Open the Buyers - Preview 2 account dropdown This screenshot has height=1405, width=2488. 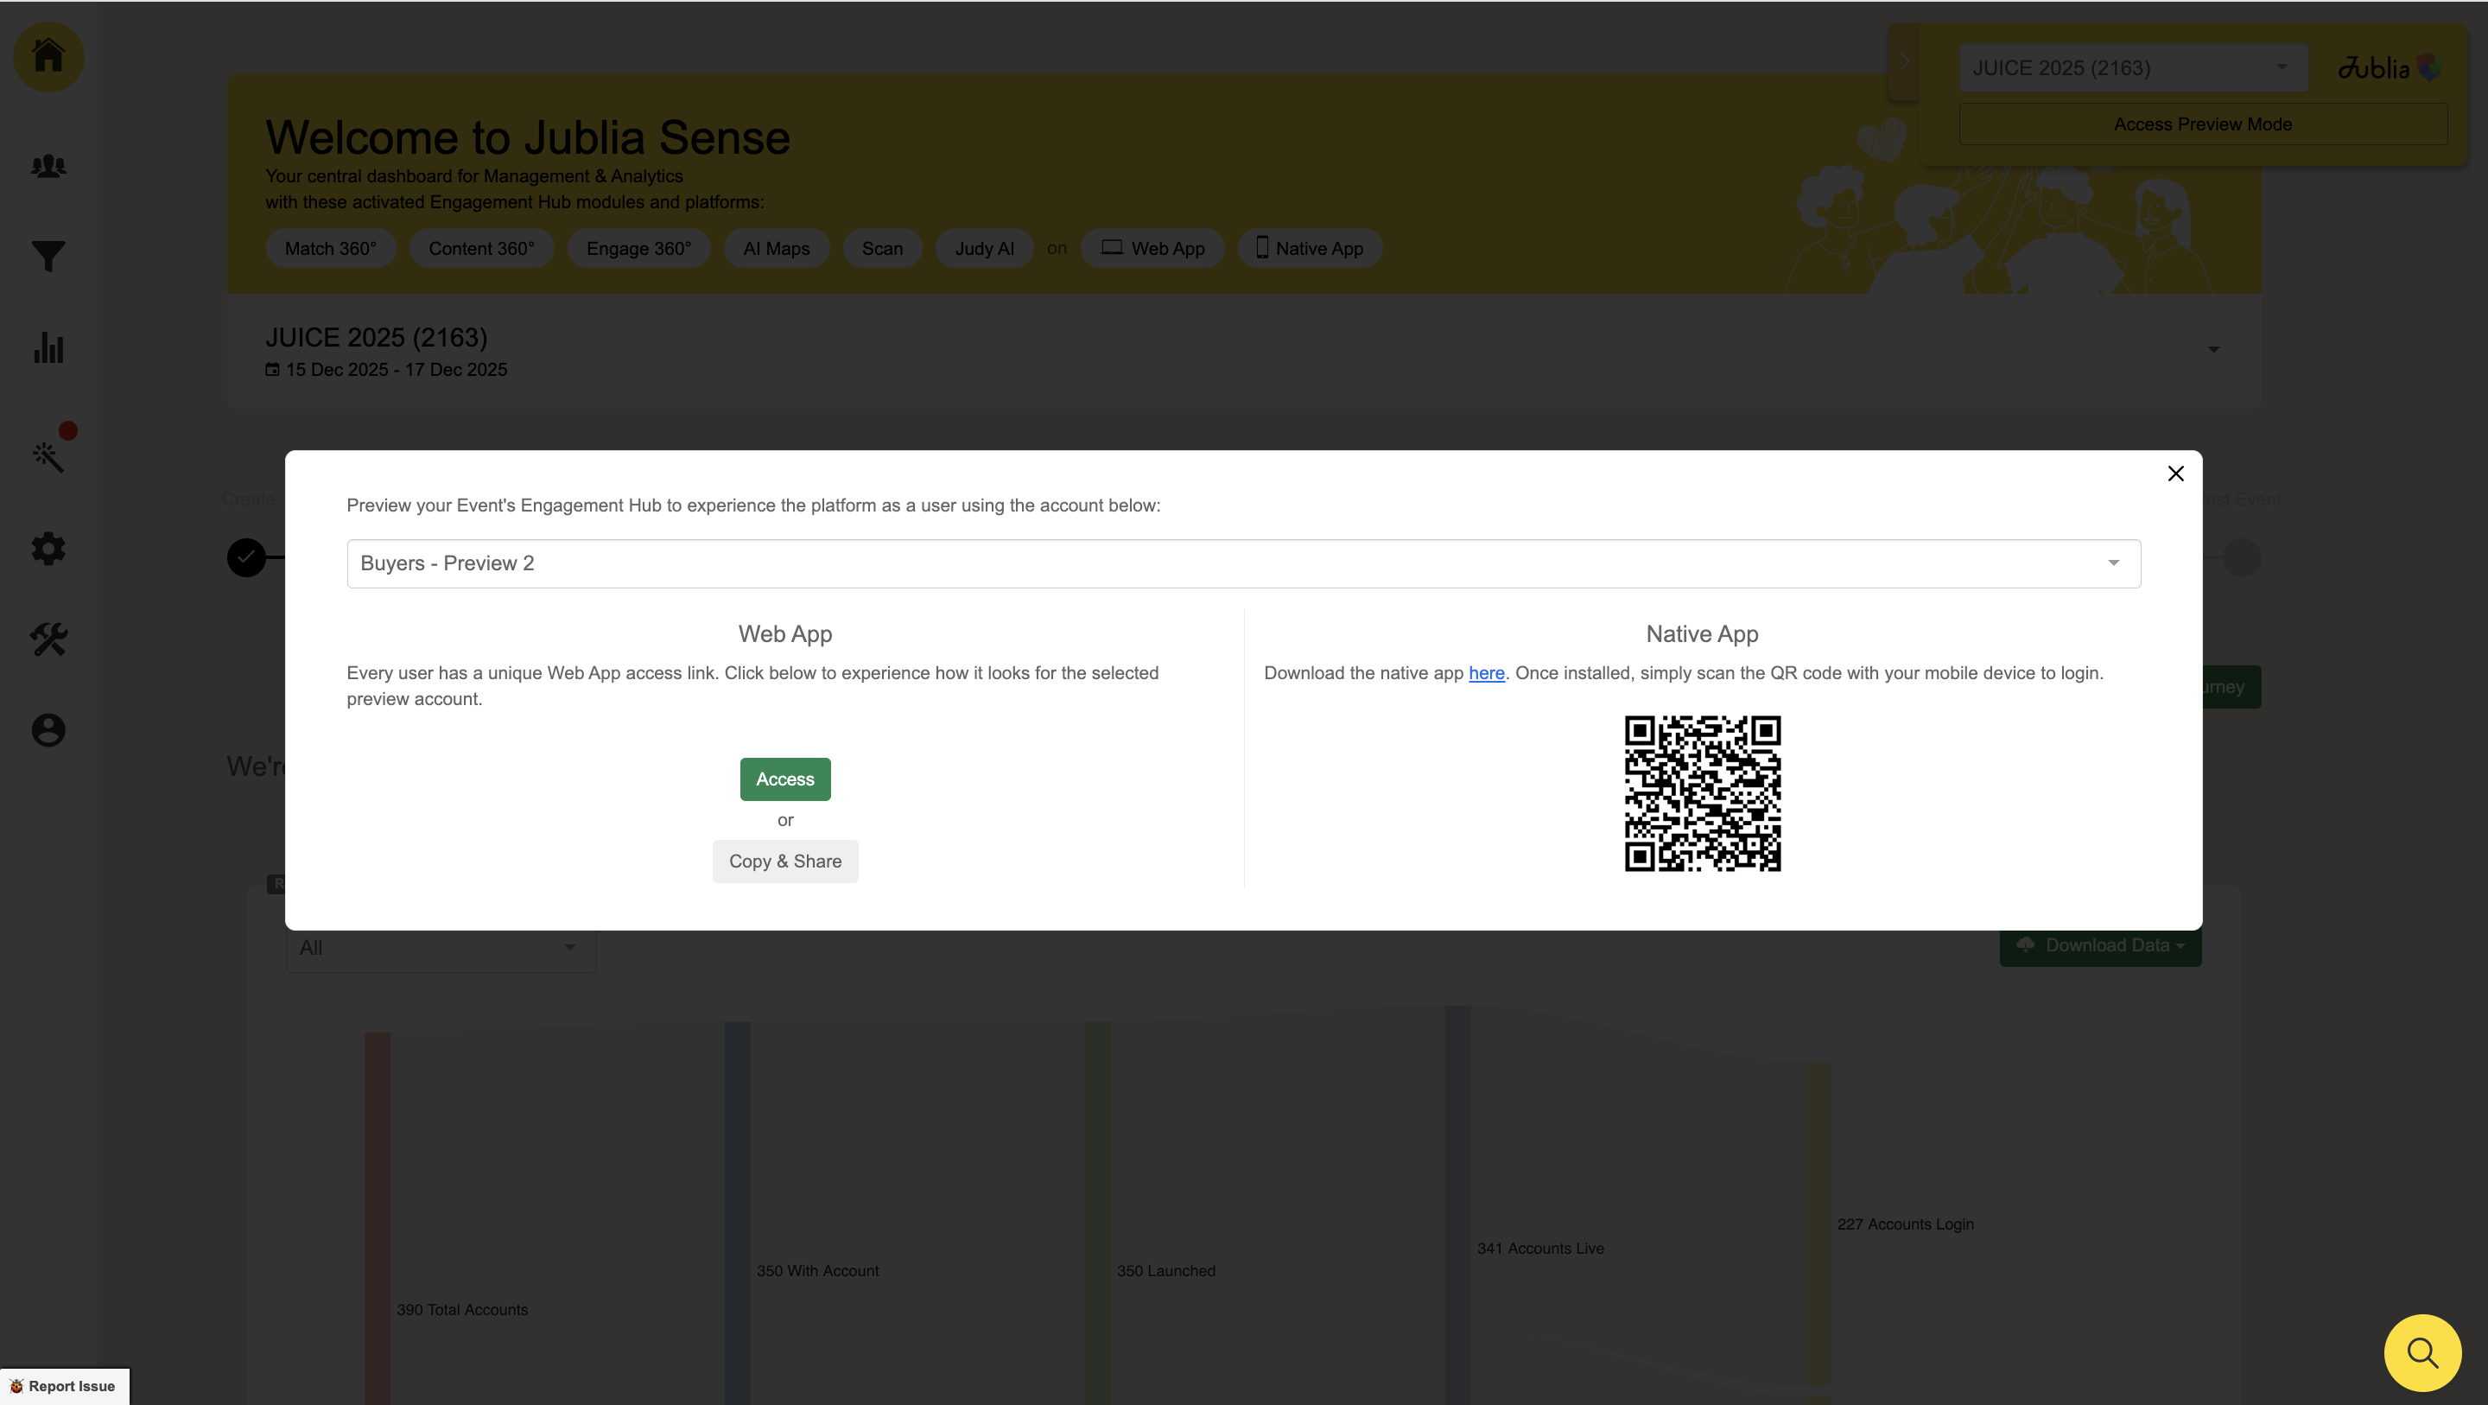click(x=1243, y=563)
